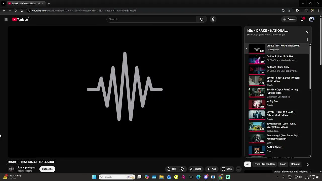Open the tab search dropdown arrow
322x181 pixels.
[3, 4]
